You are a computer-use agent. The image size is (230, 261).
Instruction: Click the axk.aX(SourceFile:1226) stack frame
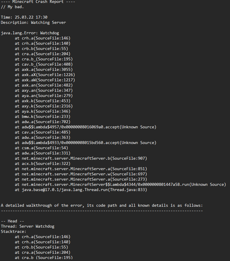click(x=45, y=75)
